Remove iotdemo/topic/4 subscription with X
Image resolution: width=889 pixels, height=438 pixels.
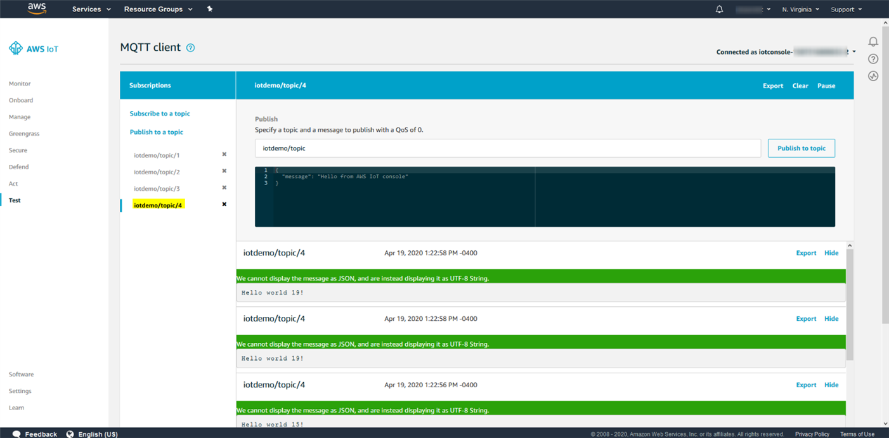pyautogui.click(x=224, y=204)
